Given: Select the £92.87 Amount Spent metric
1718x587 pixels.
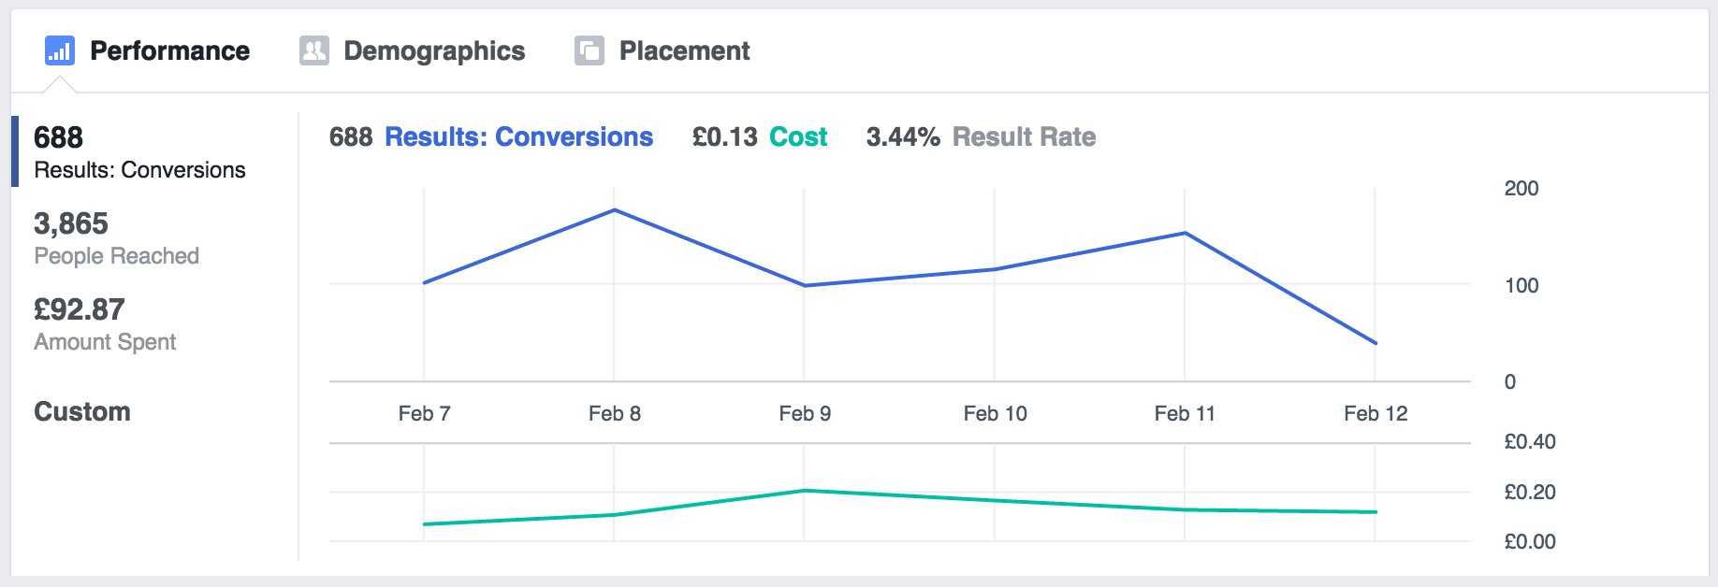Looking at the screenshot, I should pos(105,324).
